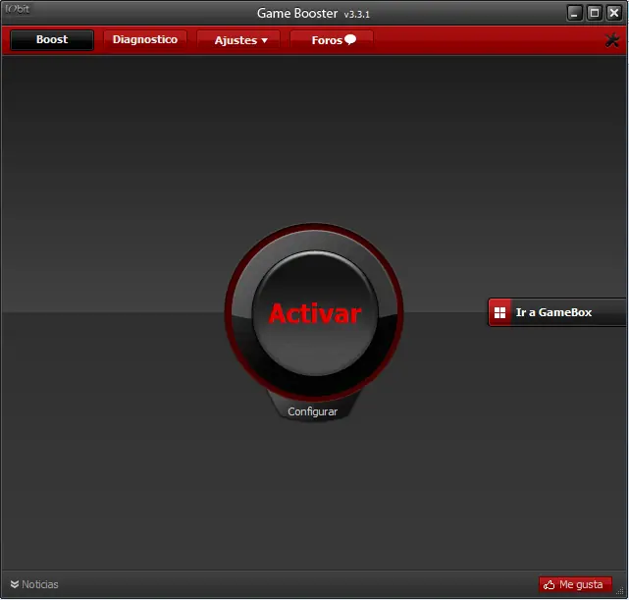Click the tools icon in the red bar
The width and height of the screenshot is (629, 600).
click(611, 40)
